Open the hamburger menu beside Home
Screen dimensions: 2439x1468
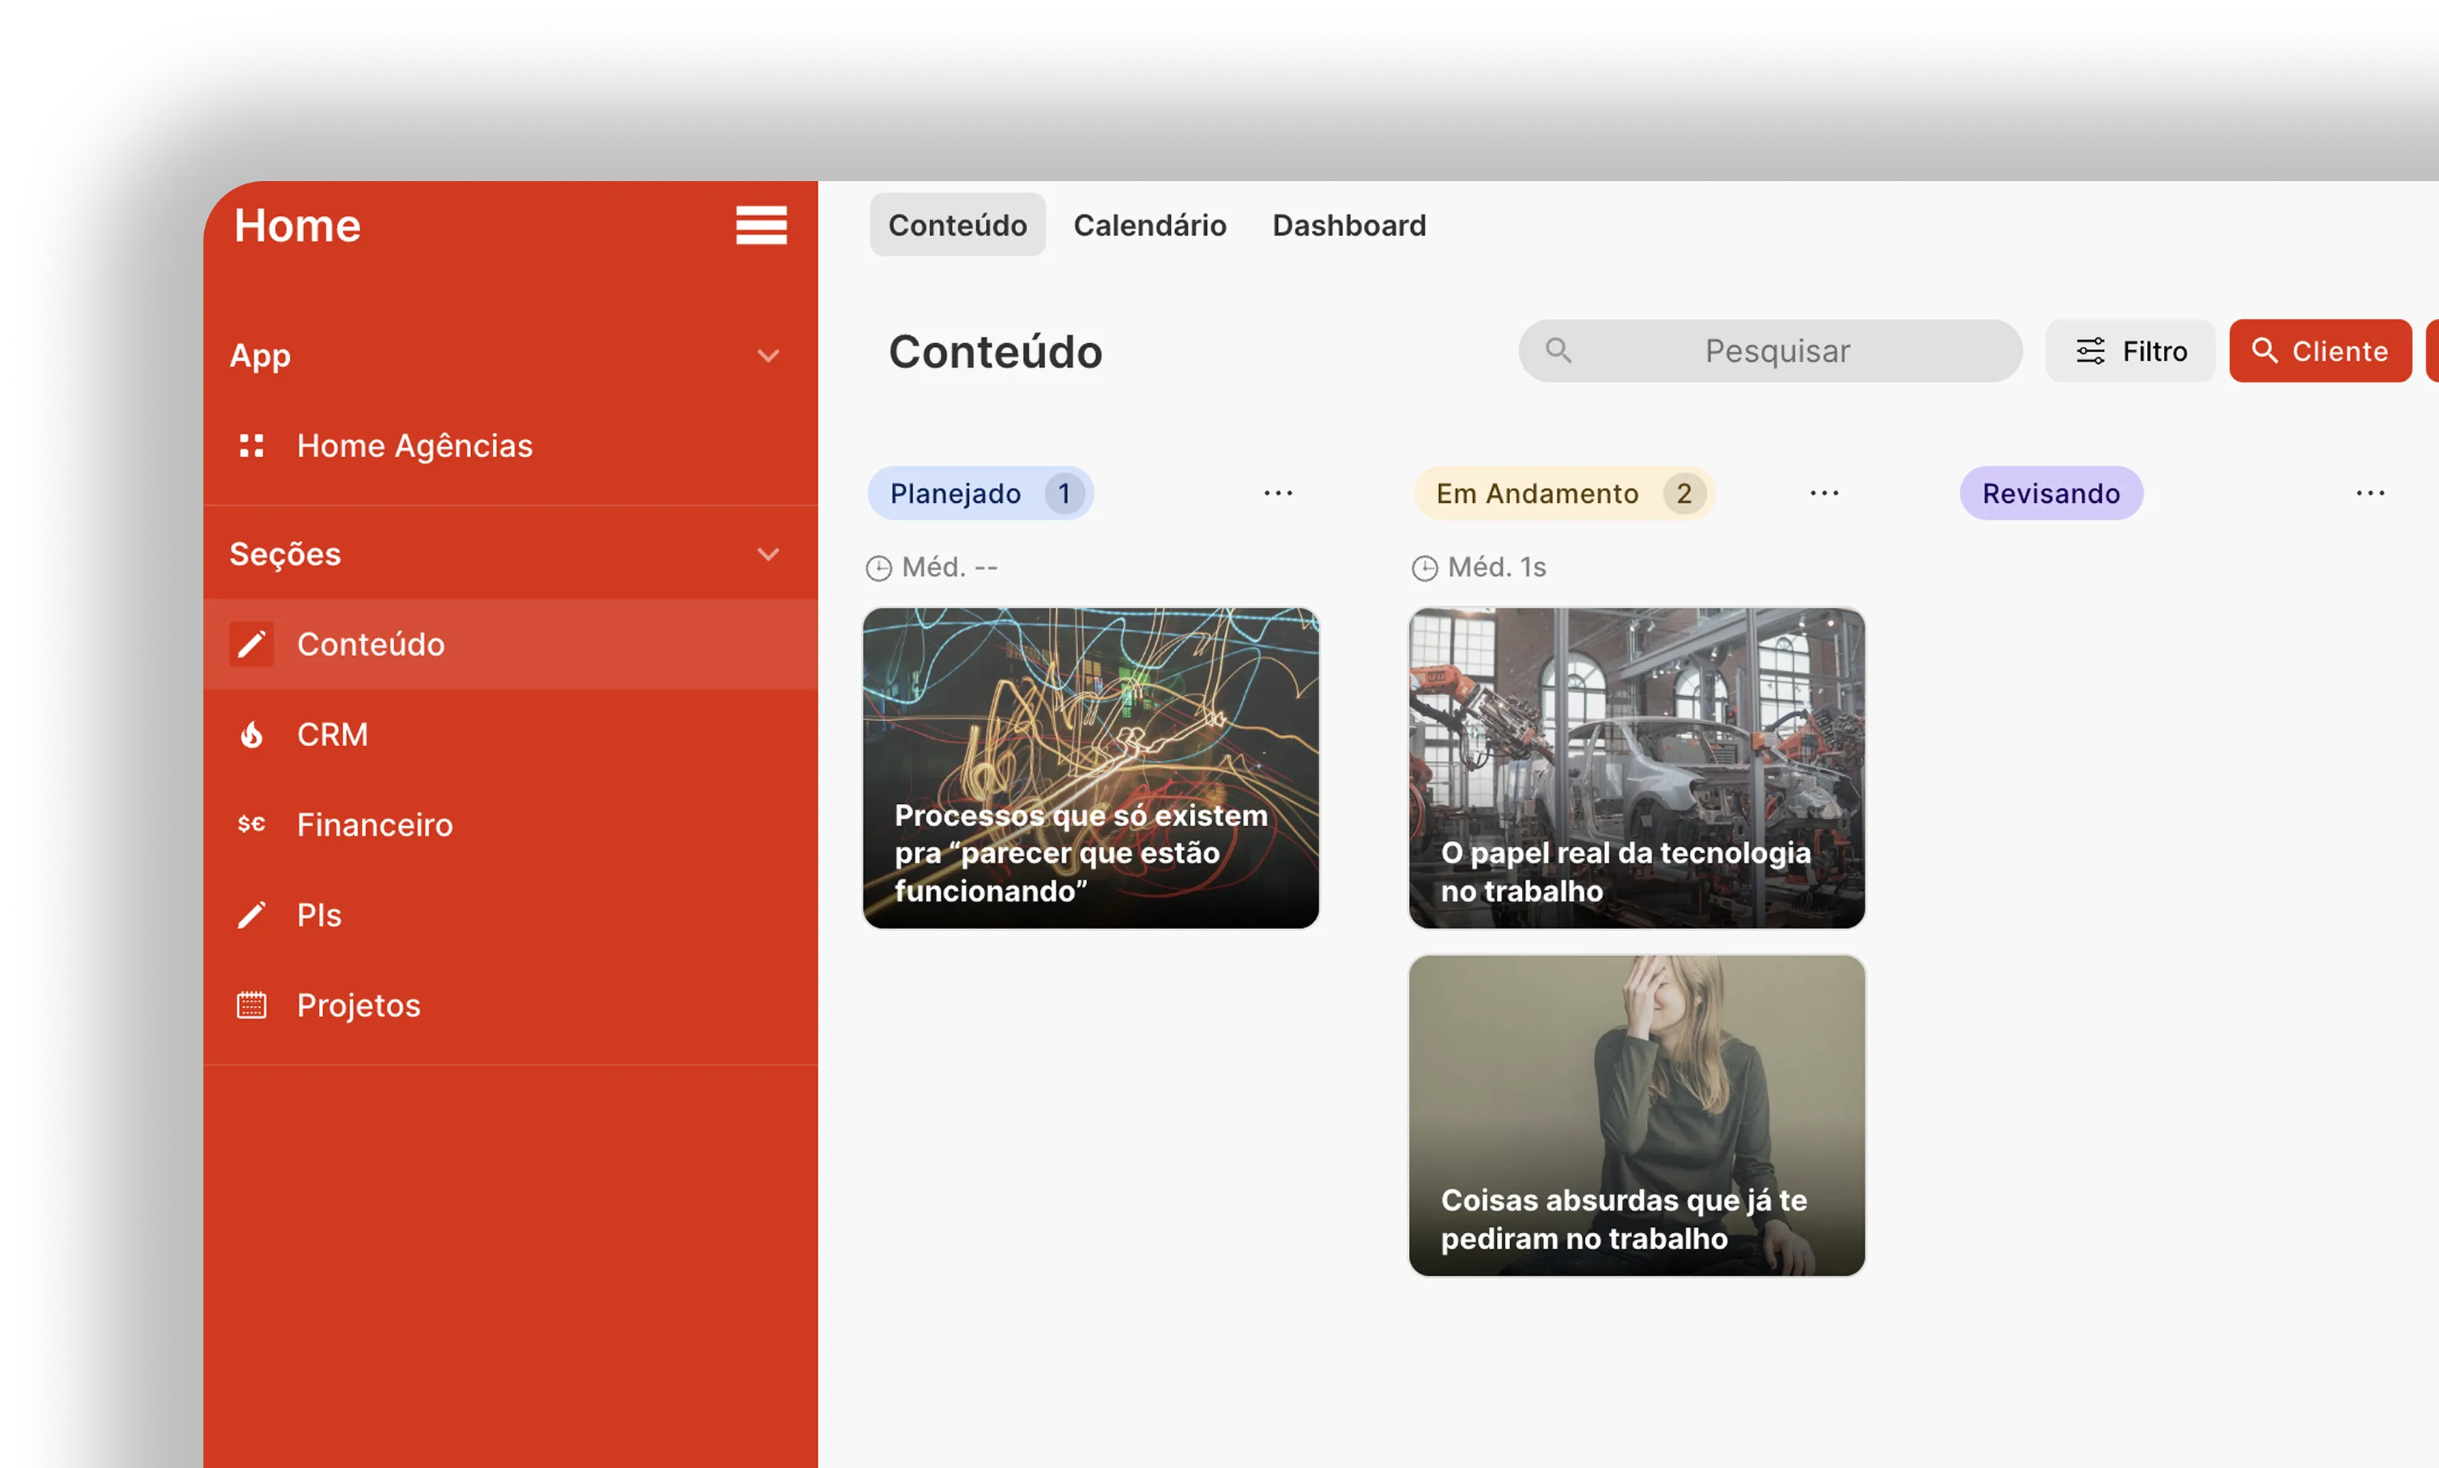762,225
